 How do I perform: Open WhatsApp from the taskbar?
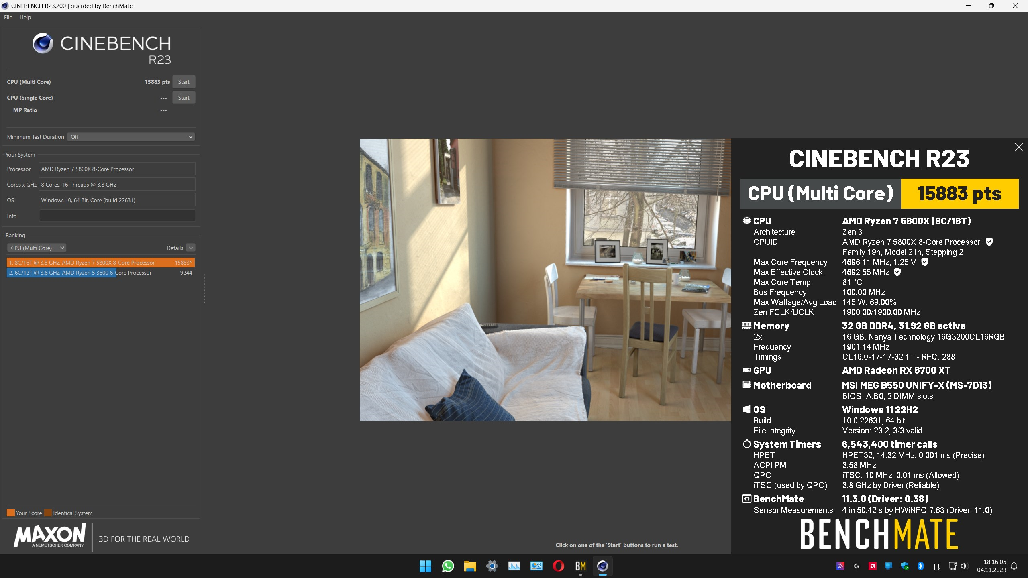[x=448, y=566]
